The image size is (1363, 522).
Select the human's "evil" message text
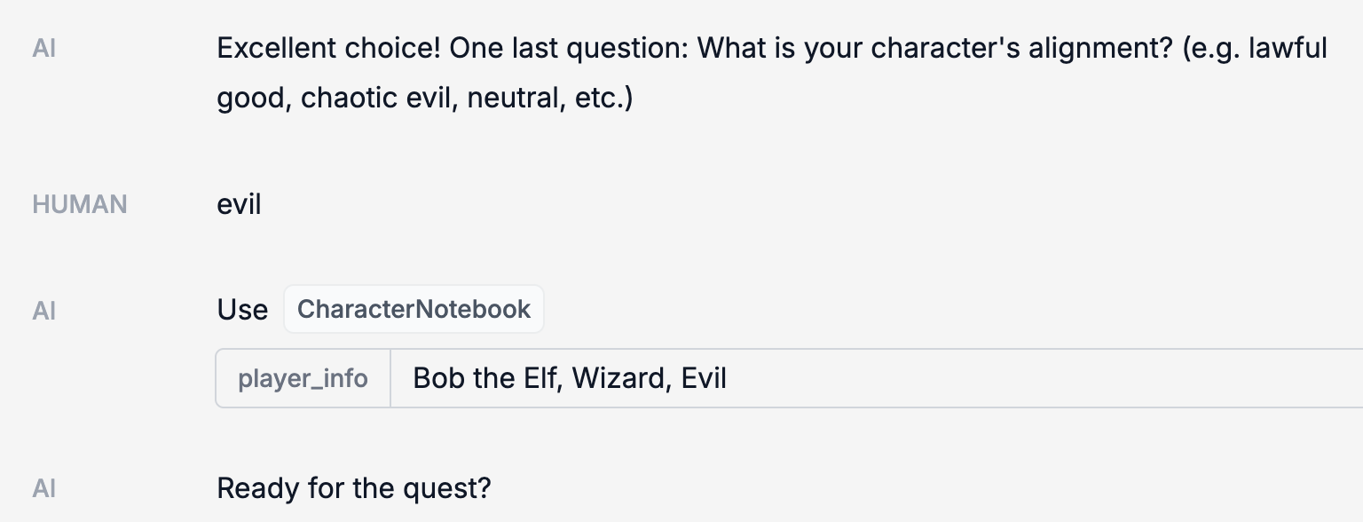click(x=239, y=204)
